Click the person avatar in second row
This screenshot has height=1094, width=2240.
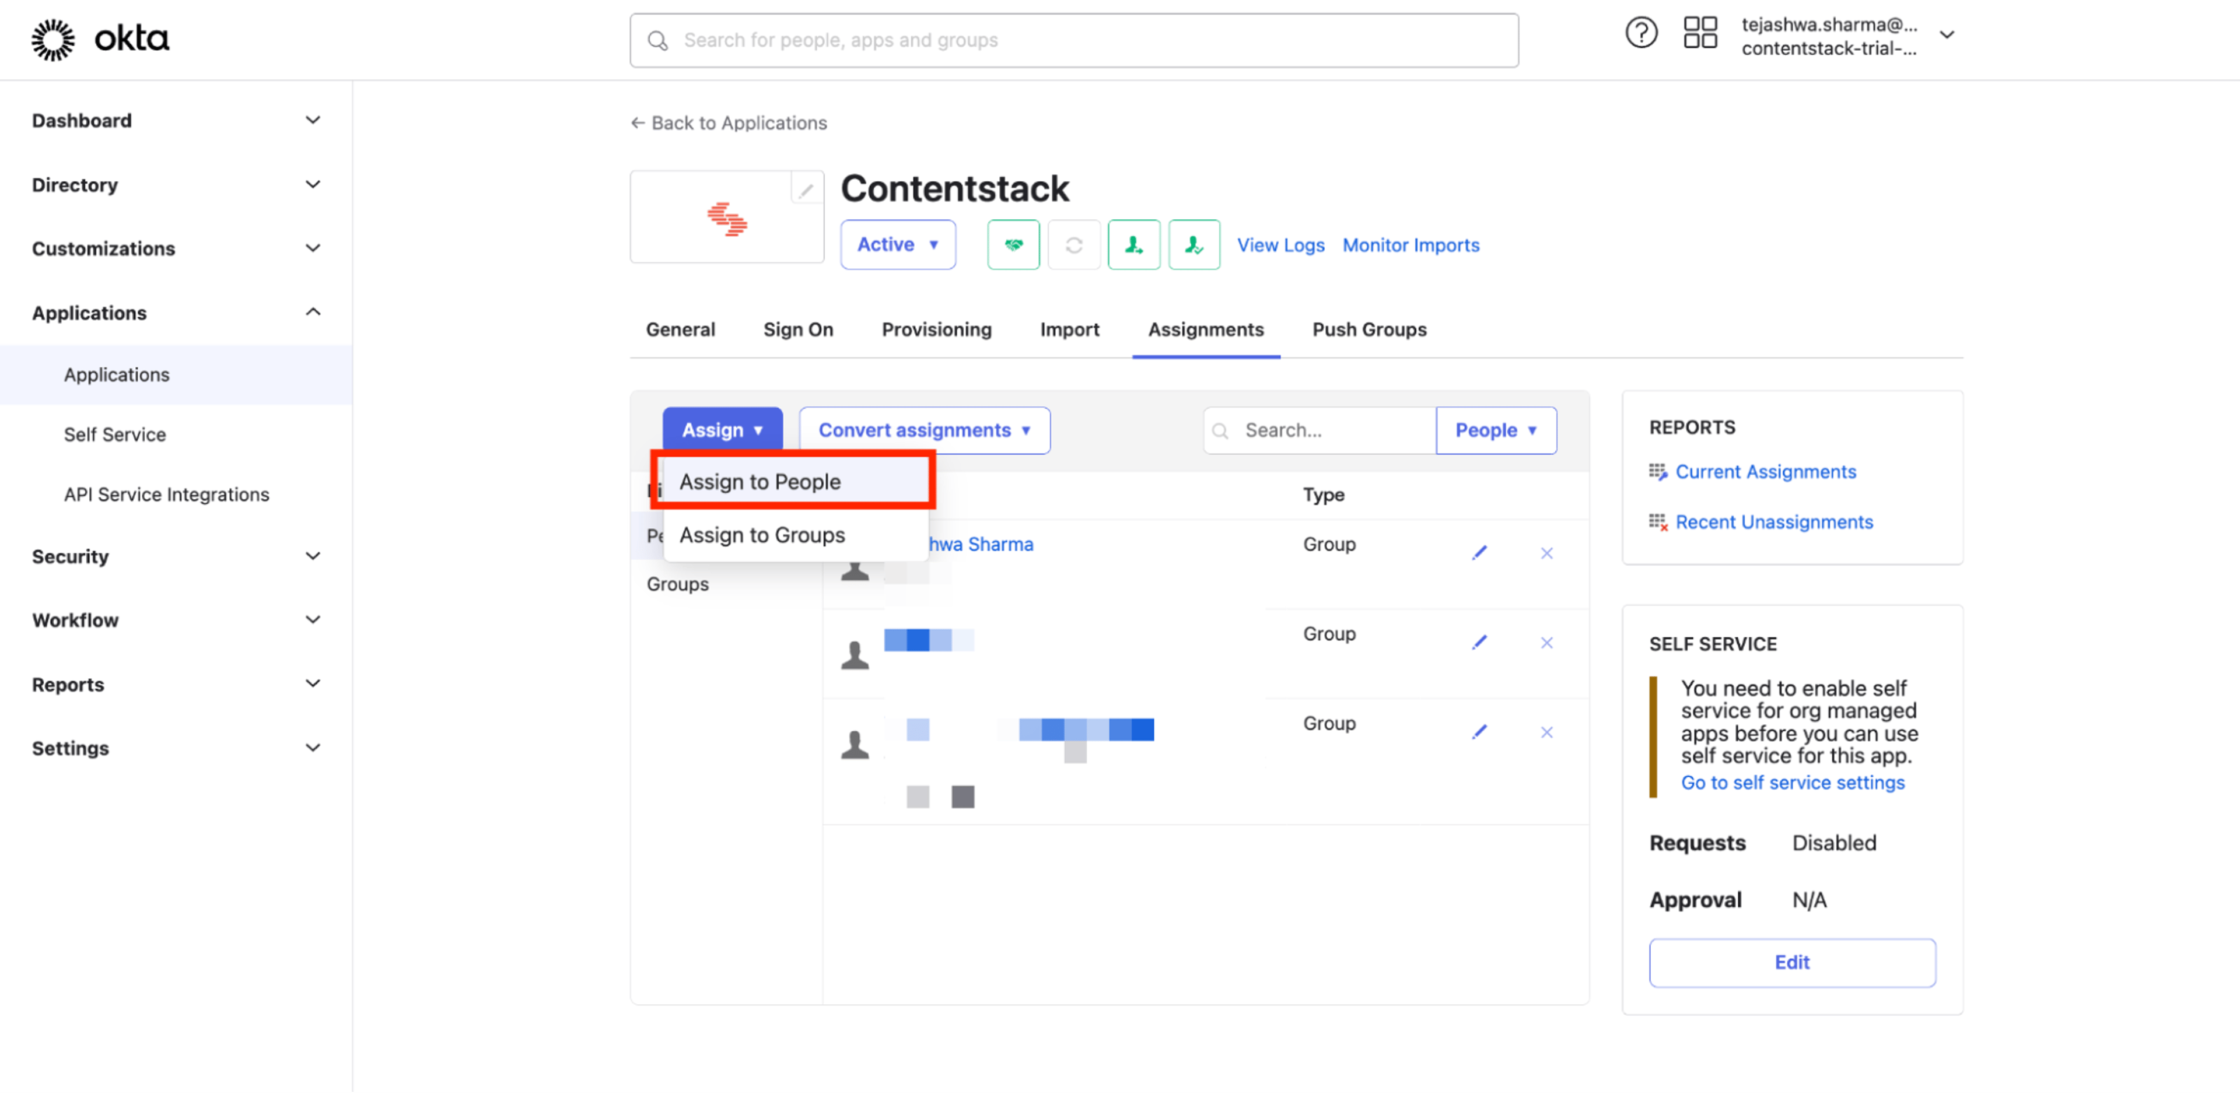coord(855,655)
